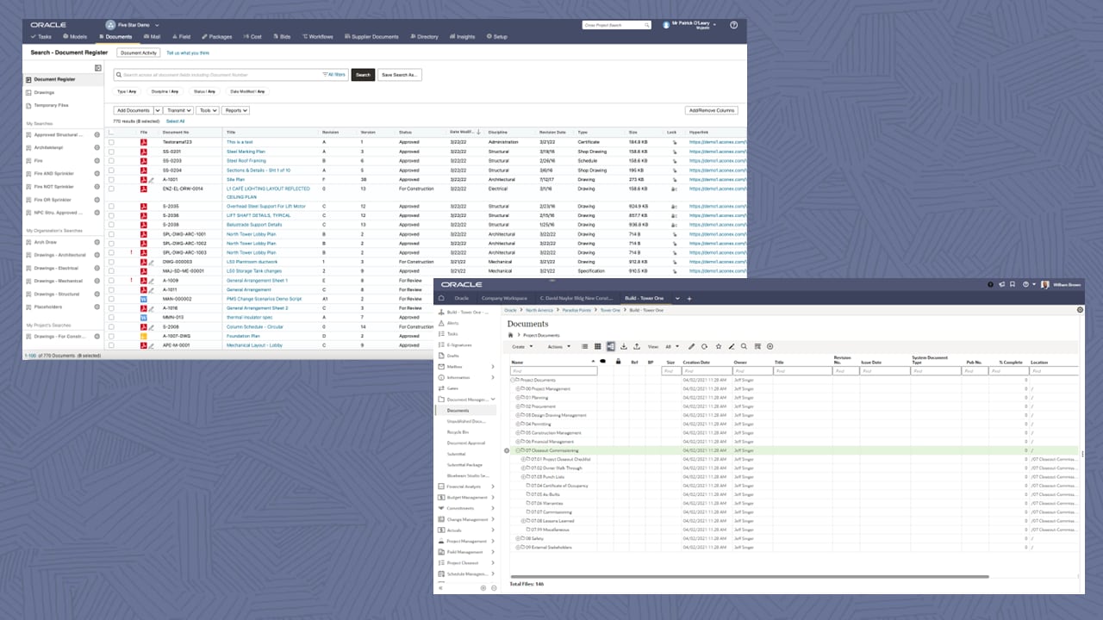This screenshot has width=1103, height=620.
Task: Click the Cross Project Search field
Action: (x=617, y=25)
